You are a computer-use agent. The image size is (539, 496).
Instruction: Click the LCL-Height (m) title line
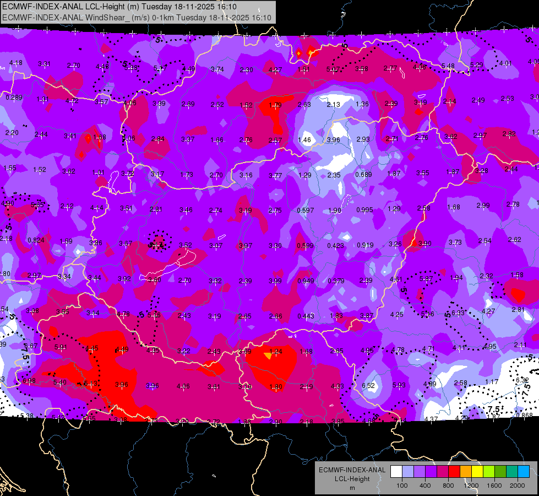(x=119, y=7)
